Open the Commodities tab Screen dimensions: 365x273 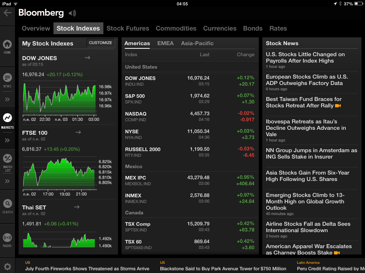[x=176, y=28]
